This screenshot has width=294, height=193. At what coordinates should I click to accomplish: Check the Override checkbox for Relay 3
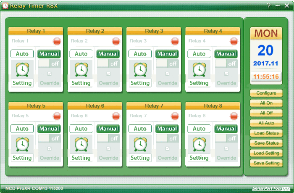click(x=168, y=74)
